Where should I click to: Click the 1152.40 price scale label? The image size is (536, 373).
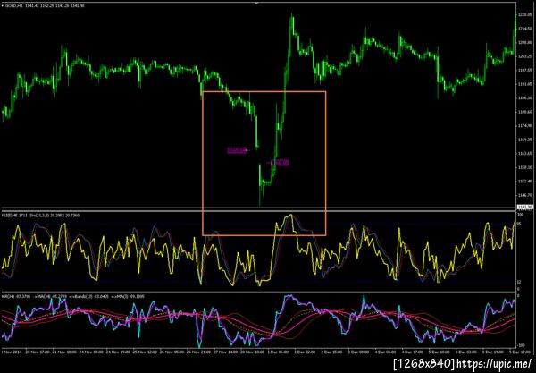click(524, 182)
